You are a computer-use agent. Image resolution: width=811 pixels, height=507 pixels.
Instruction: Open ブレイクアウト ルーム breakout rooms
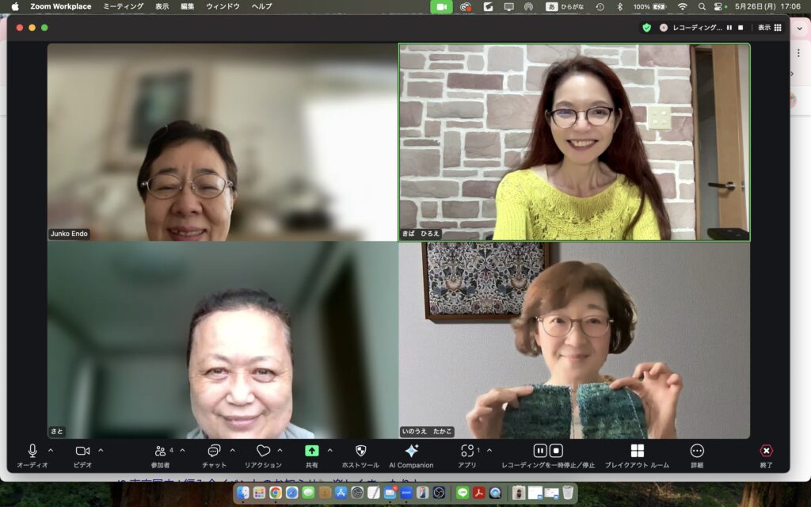[637, 451]
